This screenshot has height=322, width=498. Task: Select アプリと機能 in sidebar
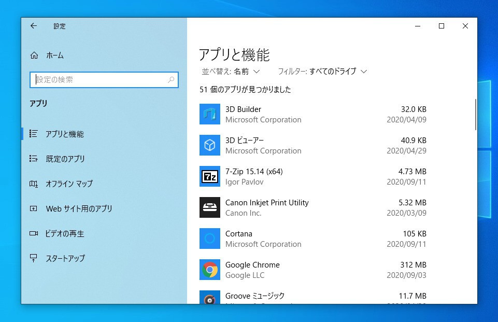point(64,134)
